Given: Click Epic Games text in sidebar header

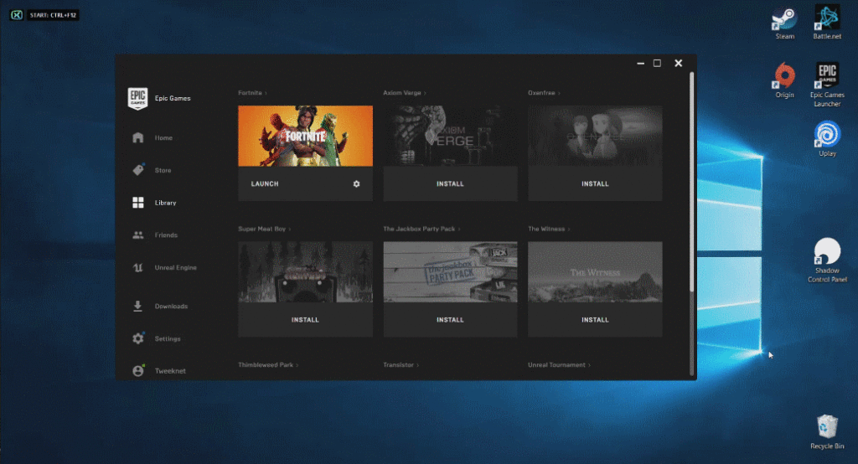Looking at the screenshot, I should coord(173,99).
